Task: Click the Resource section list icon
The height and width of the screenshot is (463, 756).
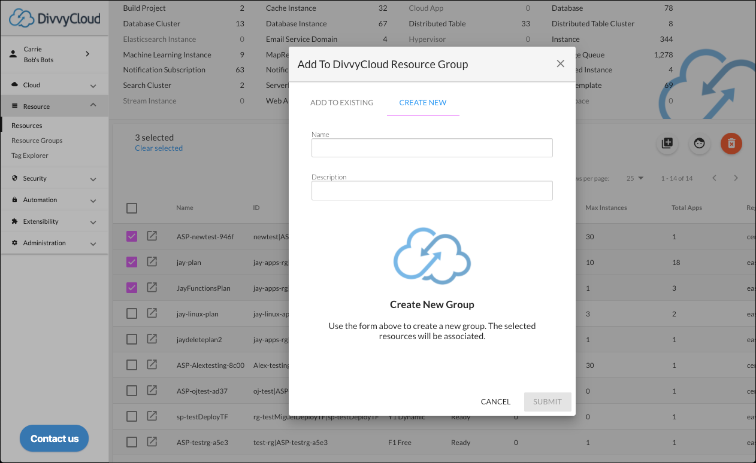Action: pos(15,106)
